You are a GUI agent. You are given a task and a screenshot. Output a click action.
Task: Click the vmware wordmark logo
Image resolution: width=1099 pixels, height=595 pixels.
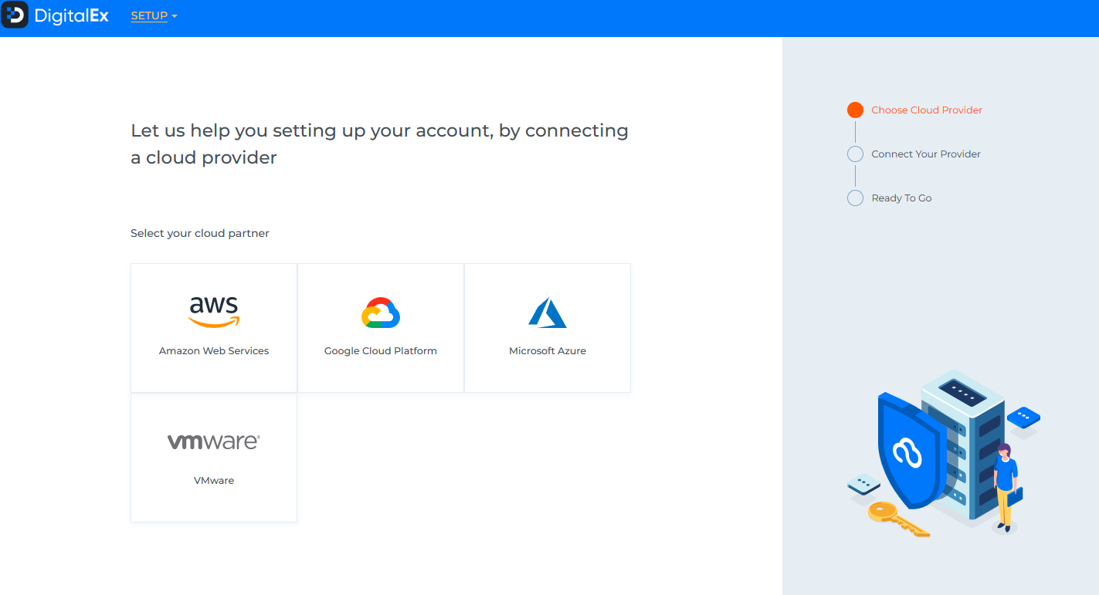point(214,441)
